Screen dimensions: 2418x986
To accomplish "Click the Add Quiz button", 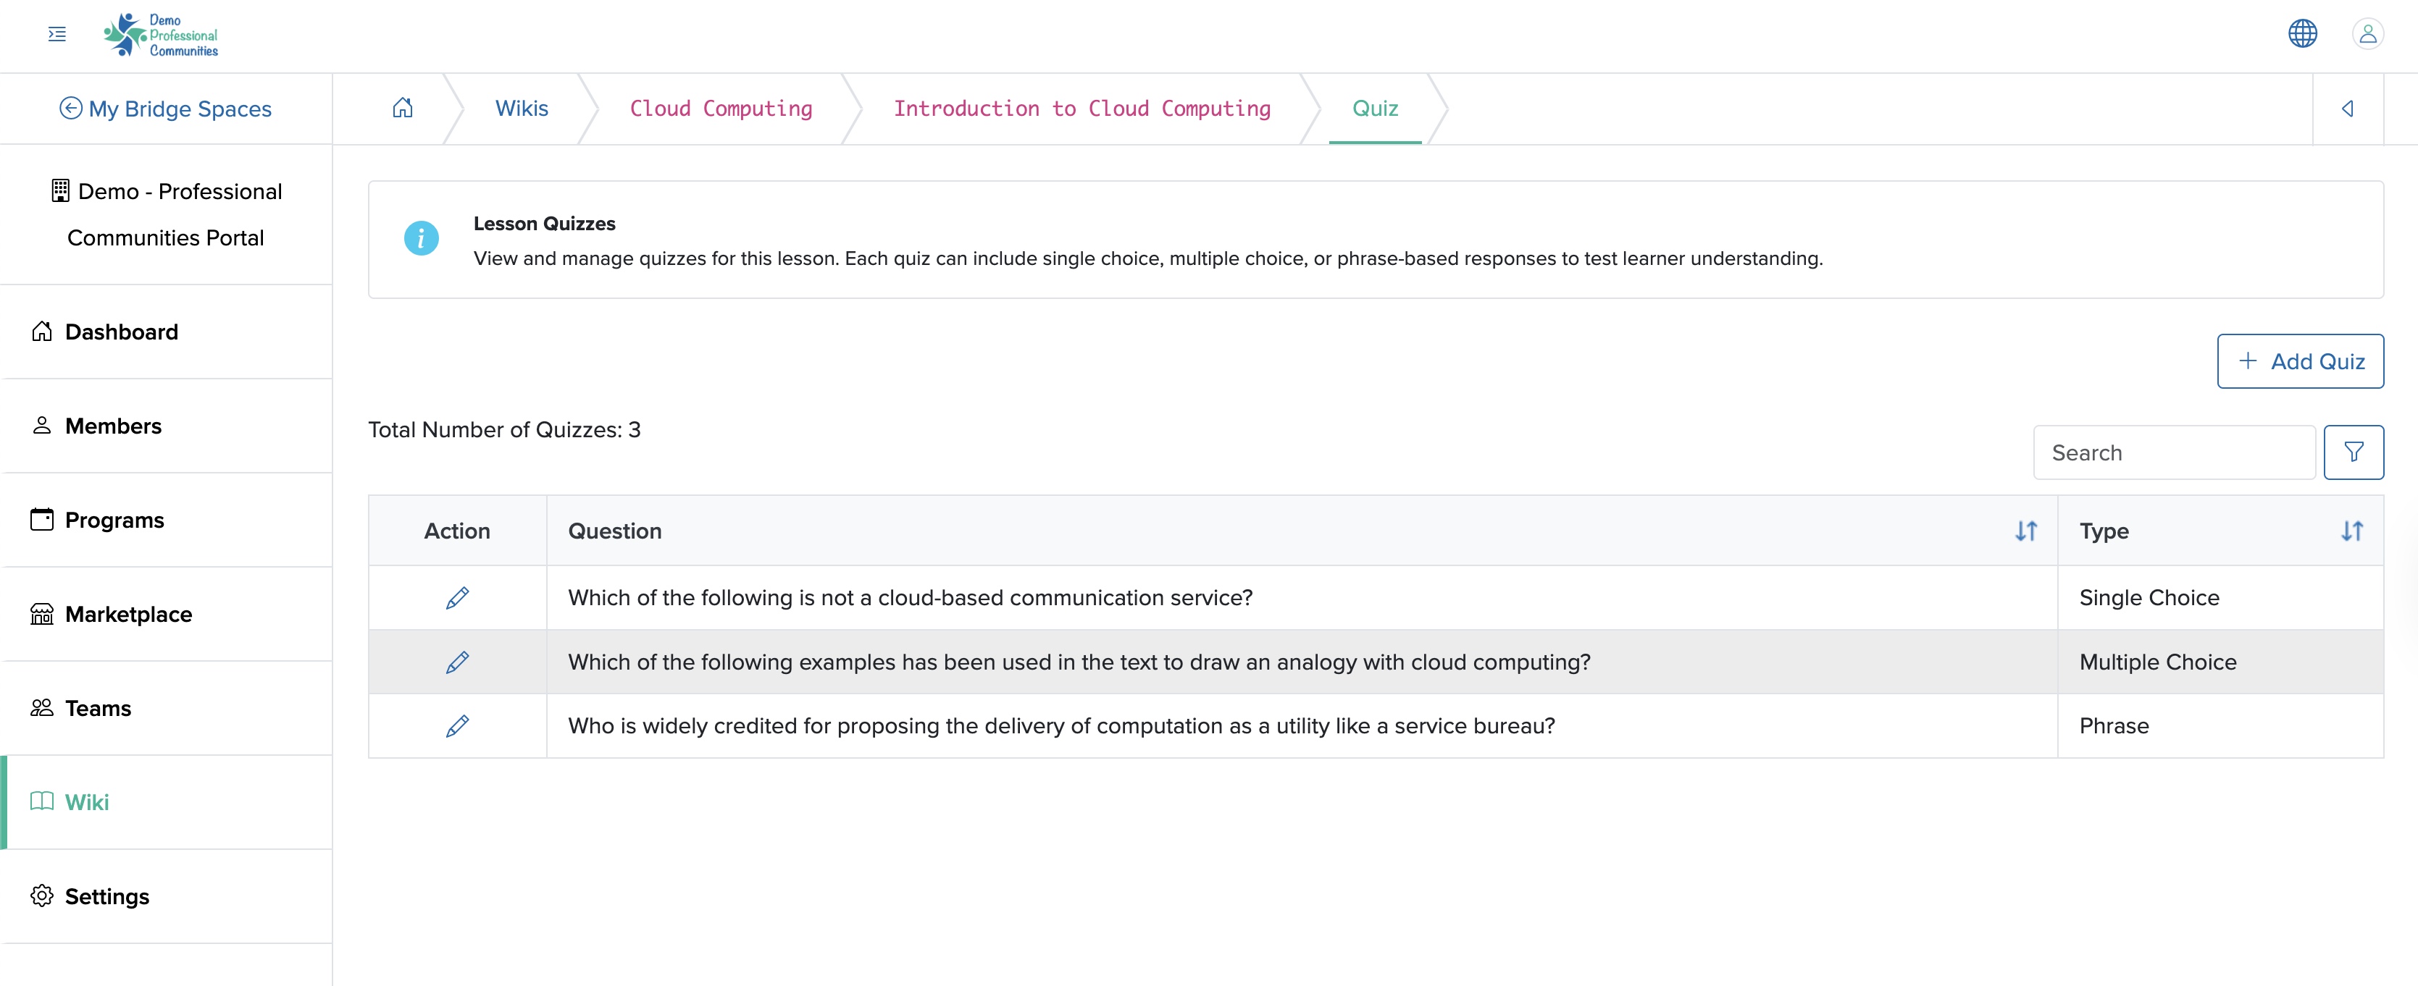I will point(2300,361).
